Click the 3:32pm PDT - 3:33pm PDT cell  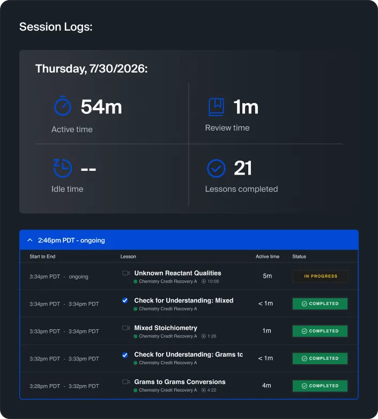click(64, 359)
